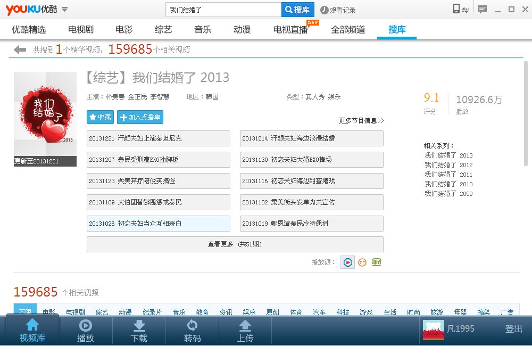Expand 查看更多 to show all 51 episodes
The height and width of the screenshot is (346, 532).
point(235,244)
